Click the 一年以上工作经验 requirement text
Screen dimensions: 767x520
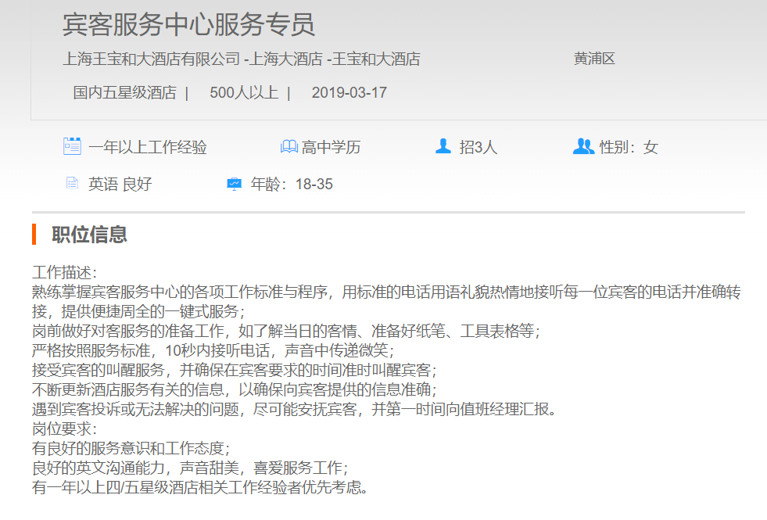point(147,147)
